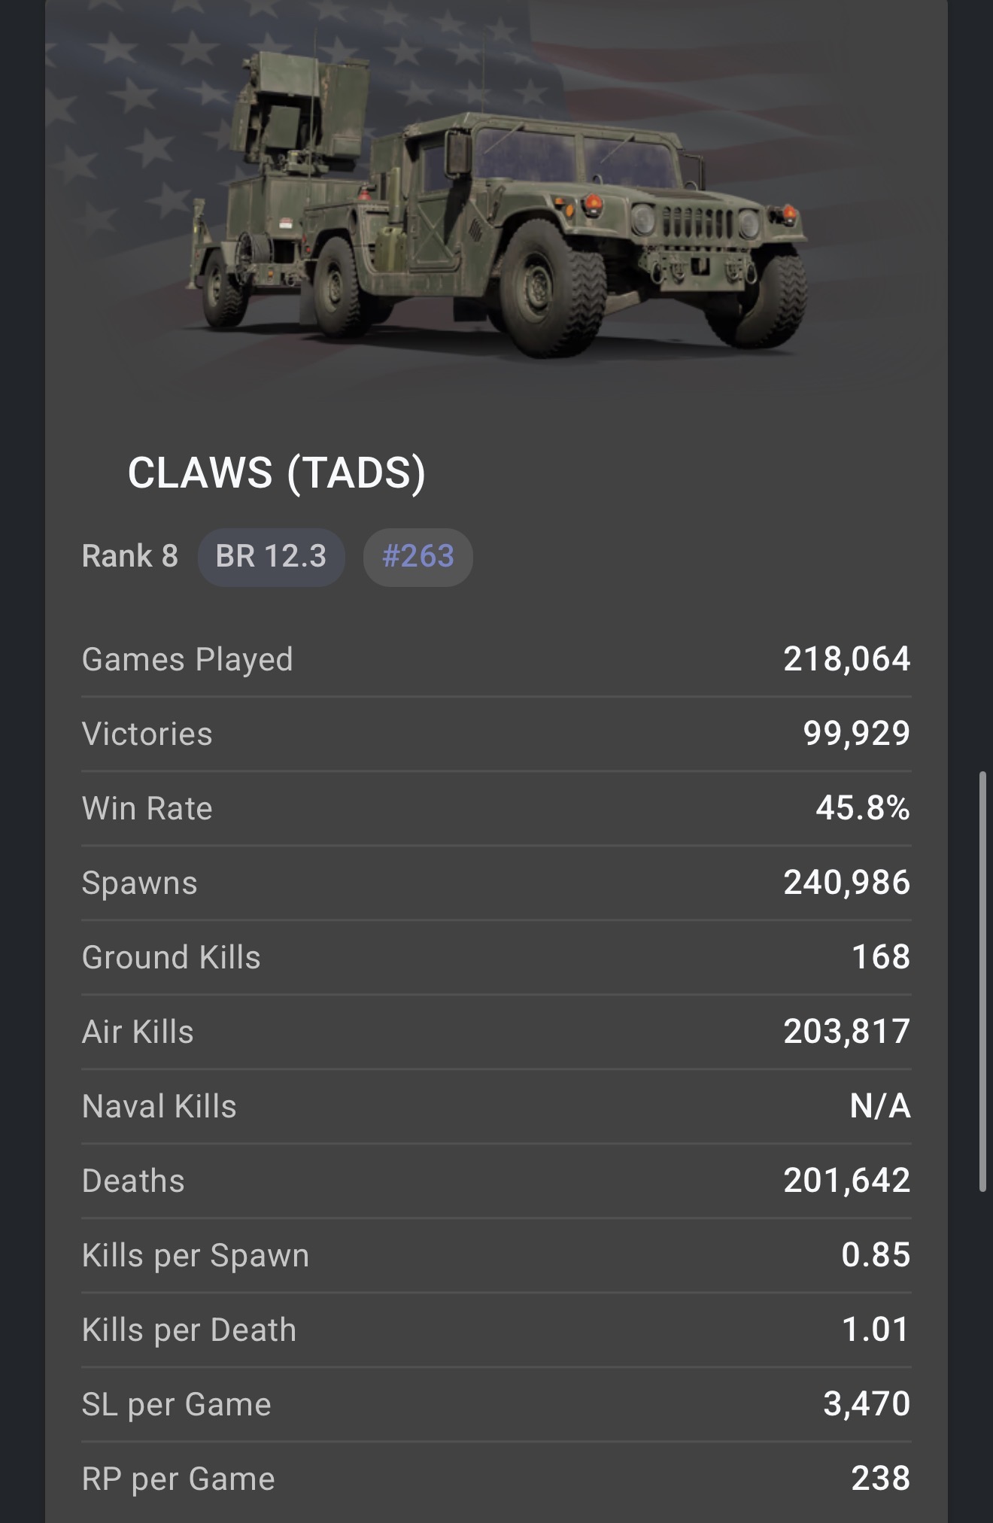Click the Victories value 99,929

click(x=856, y=734)
